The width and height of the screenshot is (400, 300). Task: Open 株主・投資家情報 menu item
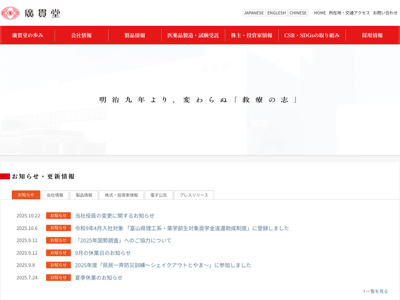tap(252, 35)
